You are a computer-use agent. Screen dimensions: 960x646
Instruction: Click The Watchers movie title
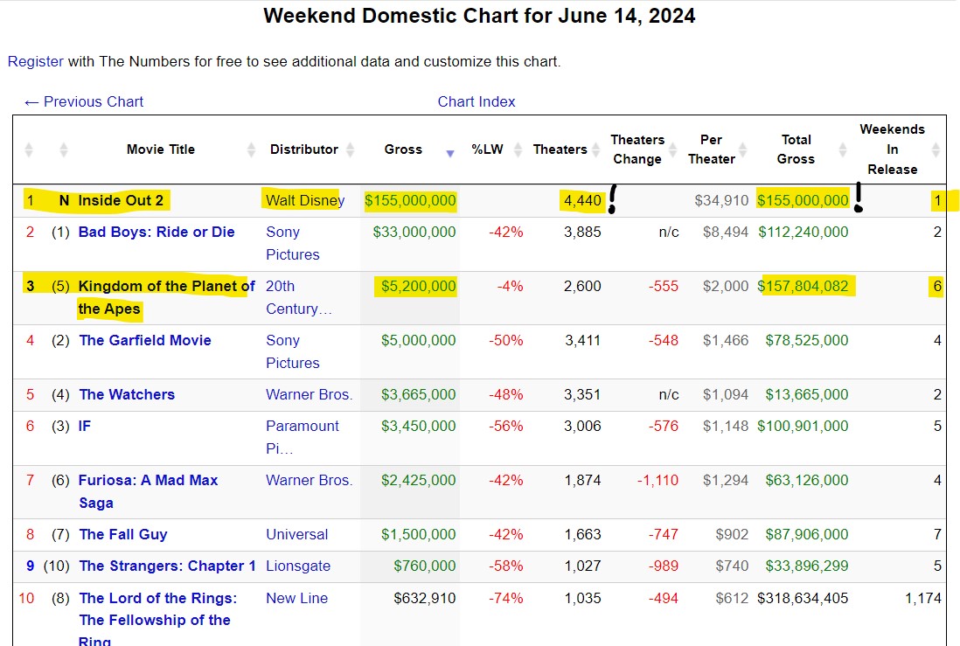click(x=127, y=394)
